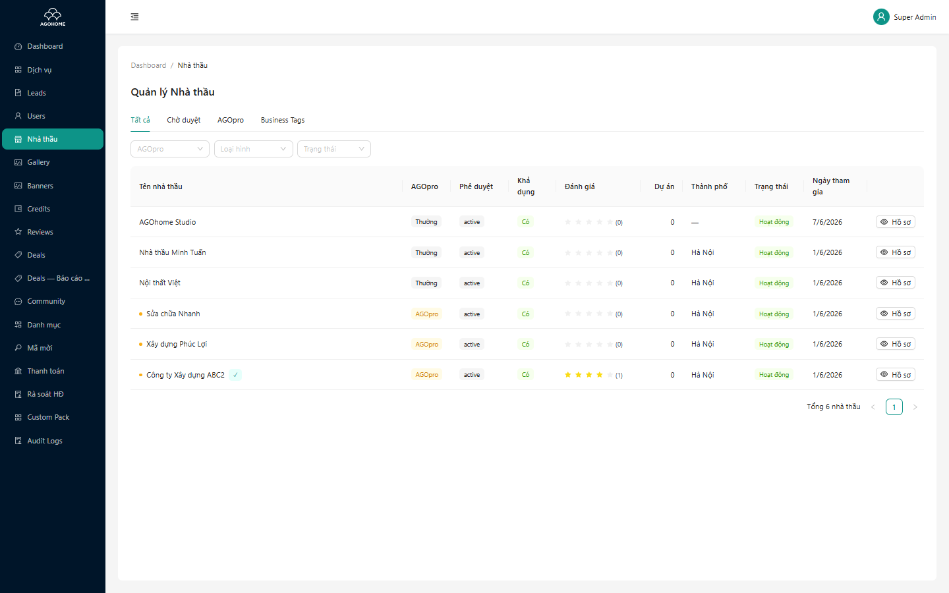Click the AGOpro tag in Sửa chữa Nhanh row
The image size is (949, 593).
coord(427,314)
